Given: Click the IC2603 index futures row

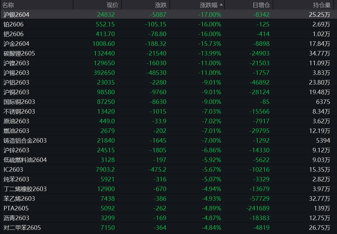Looking at the screenshot, I should [x=13, y=169].
